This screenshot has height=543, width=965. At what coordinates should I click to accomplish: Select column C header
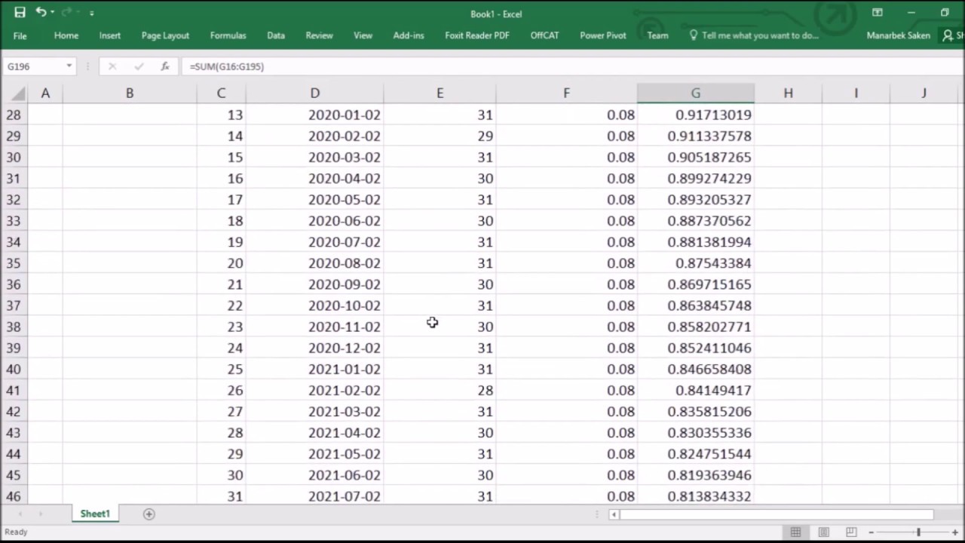pyautogui.click(x=221, y=94)
